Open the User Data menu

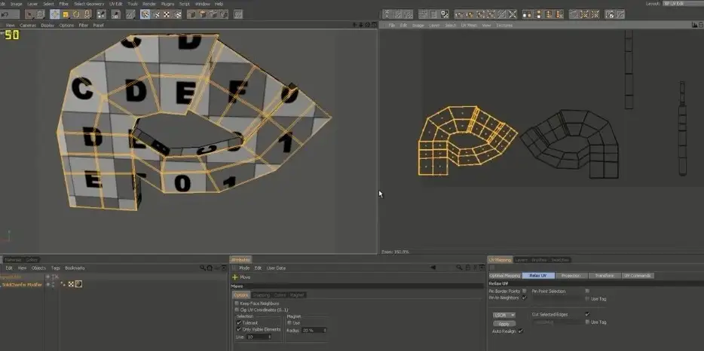pyautogui.click(x=276, y=268)
